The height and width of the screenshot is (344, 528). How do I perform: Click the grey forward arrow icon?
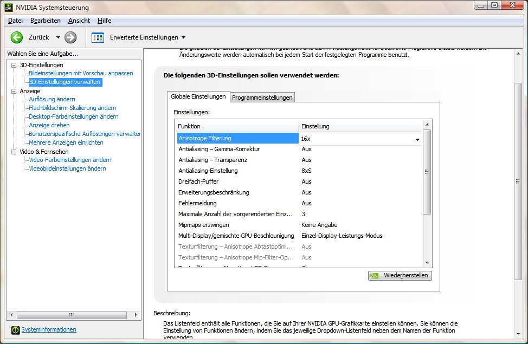pyautogui.click(x=70, y=37)
